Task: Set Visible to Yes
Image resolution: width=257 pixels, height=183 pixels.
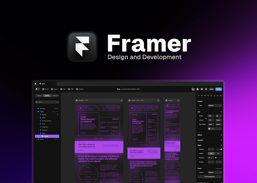Action: tap(211, 153)
